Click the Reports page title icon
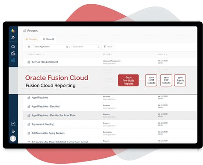Screen dimensions: 203x165 tap(24, 31)
